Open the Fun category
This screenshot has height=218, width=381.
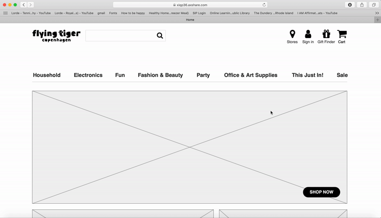[120, 75]
